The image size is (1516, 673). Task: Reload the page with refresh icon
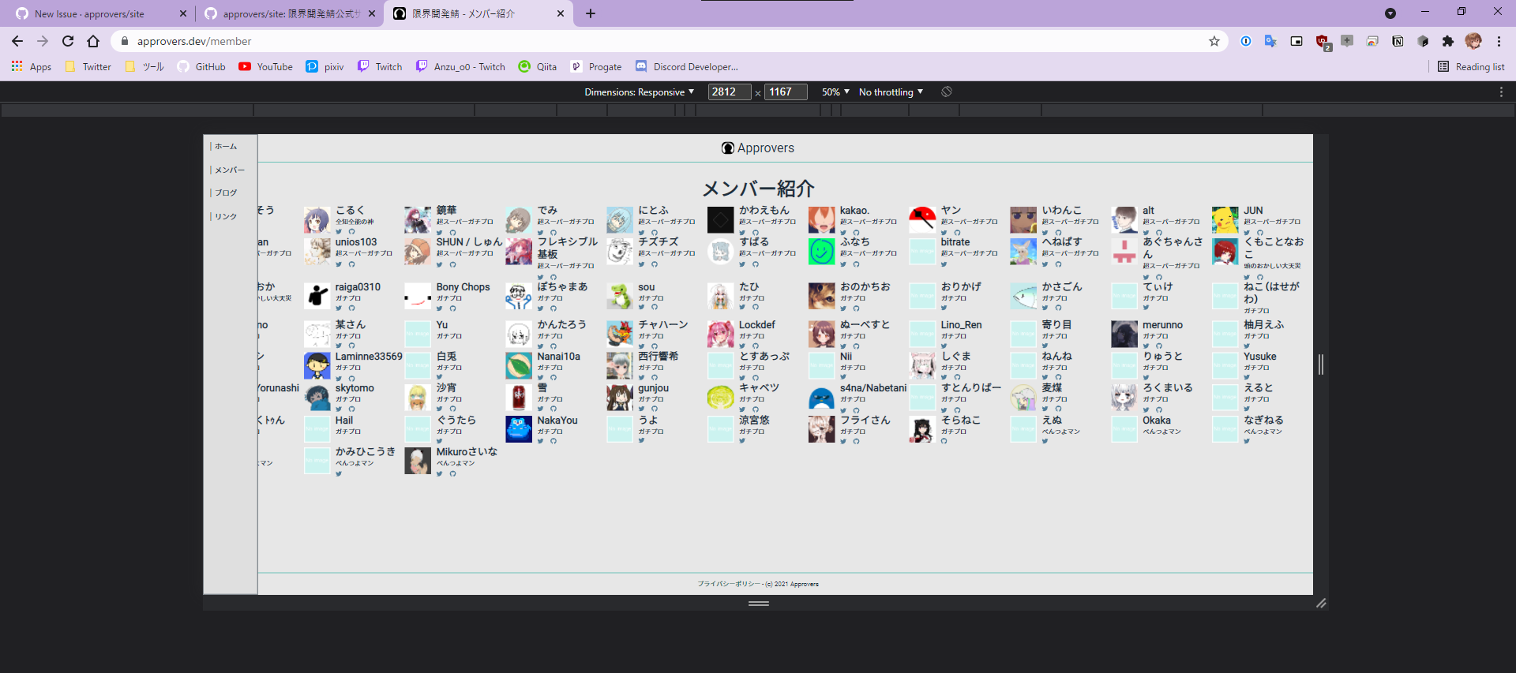click(x=68, y=41)
